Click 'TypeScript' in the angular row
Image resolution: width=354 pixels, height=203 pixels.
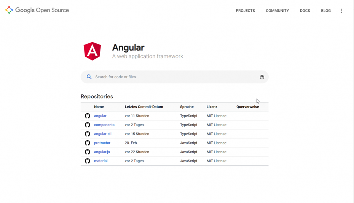click(189, 116)
